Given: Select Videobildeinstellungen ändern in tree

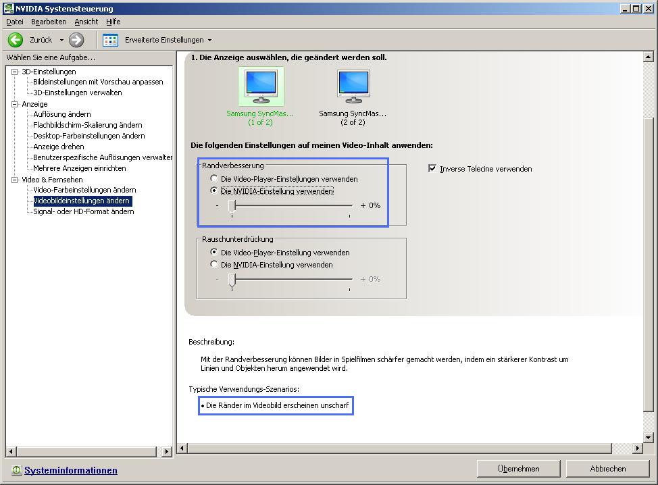Looking at the screenshot, I should 82,201.
